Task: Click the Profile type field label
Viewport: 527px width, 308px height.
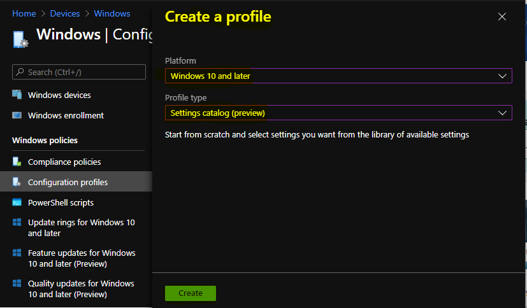Action: (x=186, y=97)
